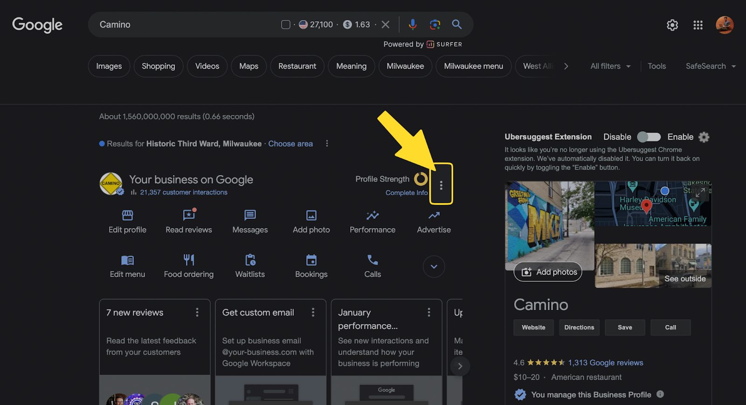Viewport: 746px width, 405px height.
Task: Open Edit profile
Action: [127, 222]
